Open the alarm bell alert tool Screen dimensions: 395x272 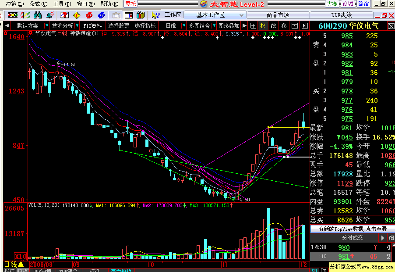50,15
